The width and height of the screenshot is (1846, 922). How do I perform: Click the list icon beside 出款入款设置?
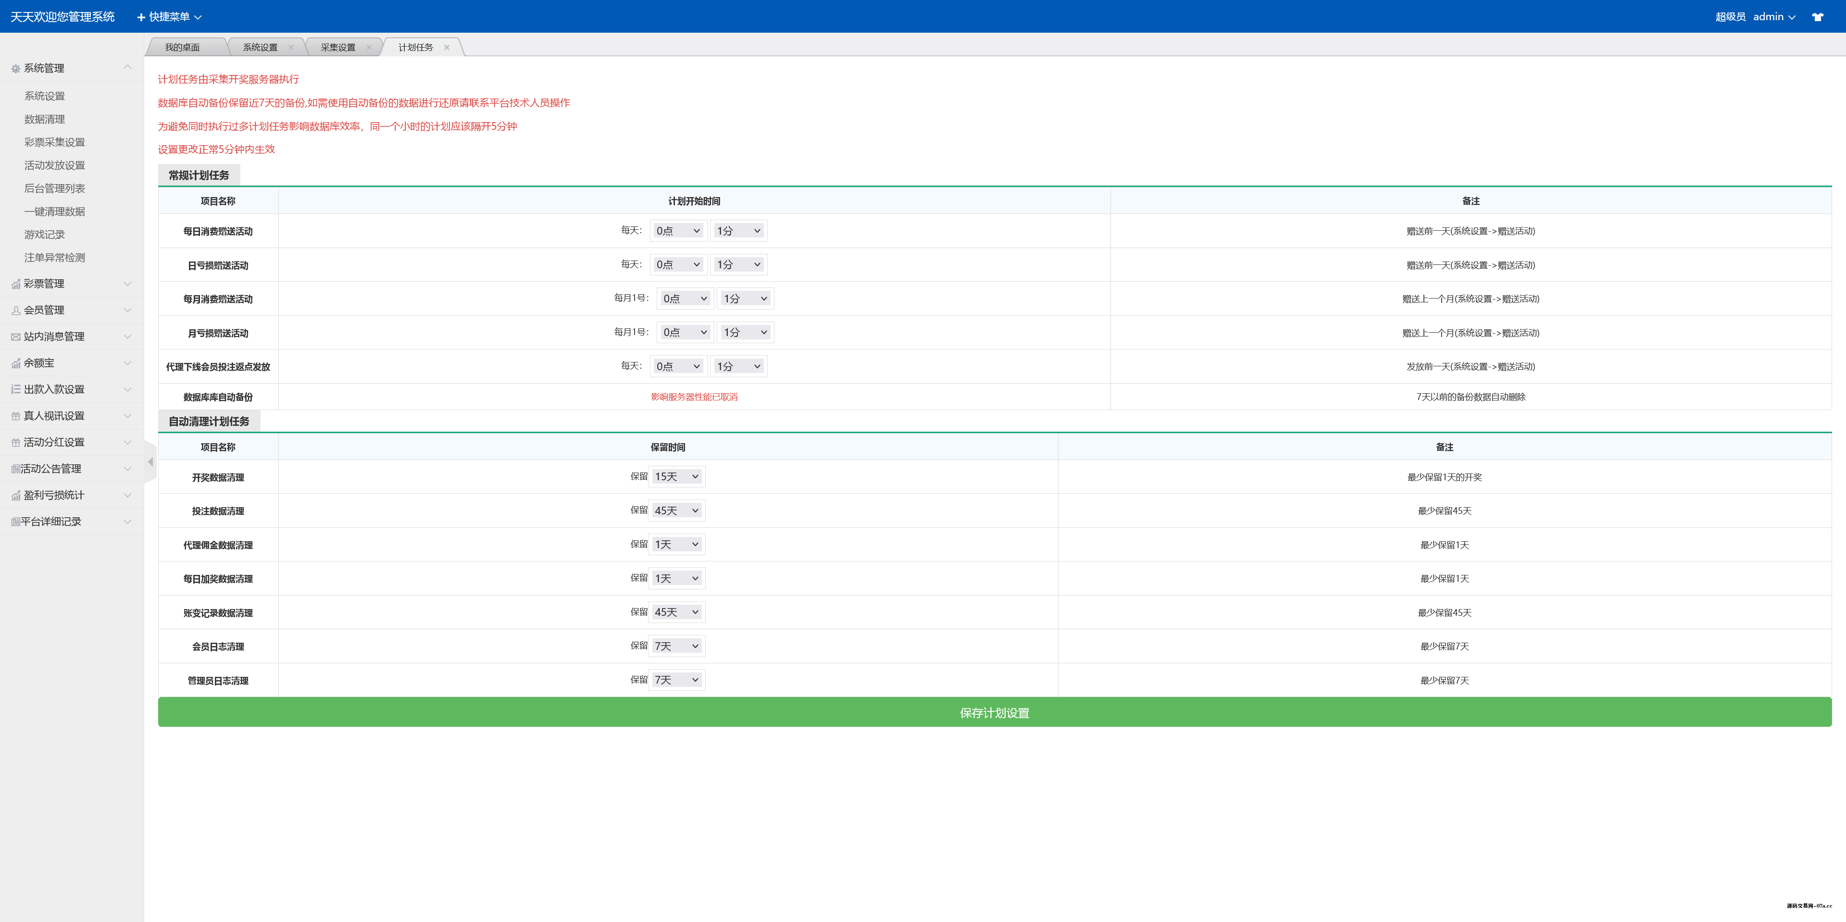tap(16, 390)
